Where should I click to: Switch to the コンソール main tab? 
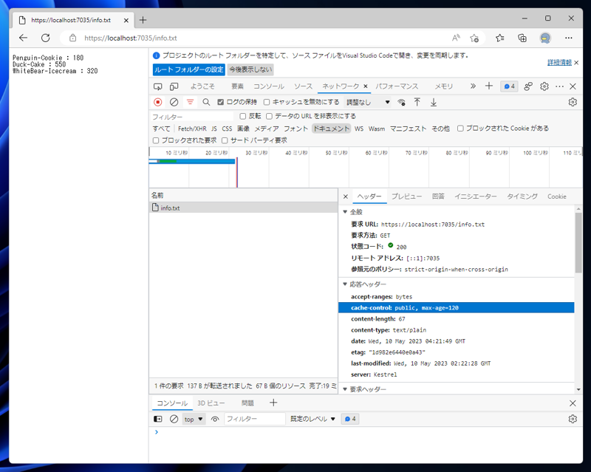tap(269, 86)
